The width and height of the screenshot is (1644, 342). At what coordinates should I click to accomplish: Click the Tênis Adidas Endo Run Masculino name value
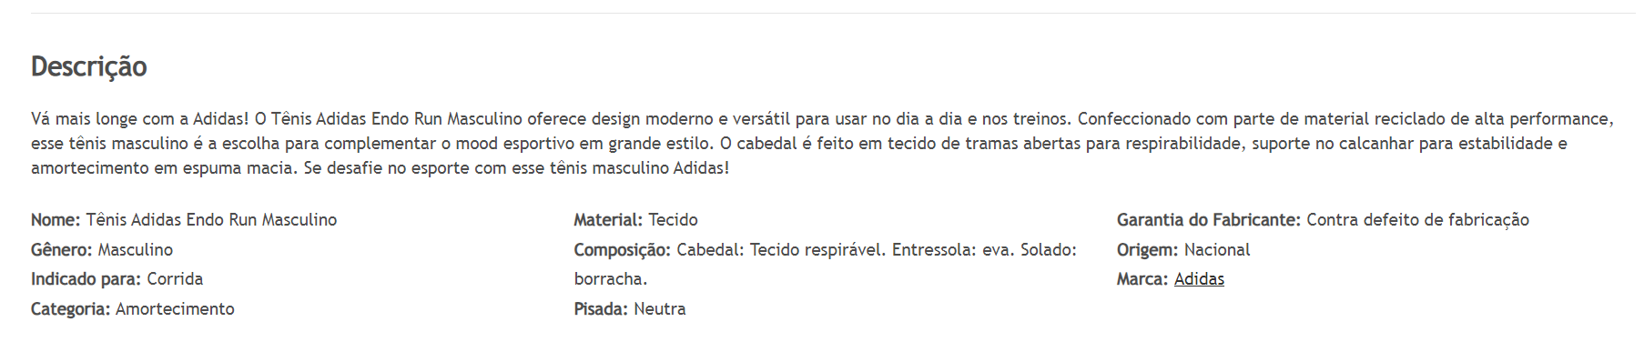[211, 220]
